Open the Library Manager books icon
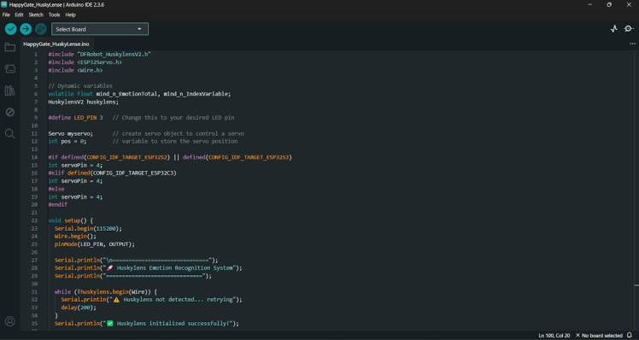The width and height of the screenshot is (639, 340). point(9,91)
